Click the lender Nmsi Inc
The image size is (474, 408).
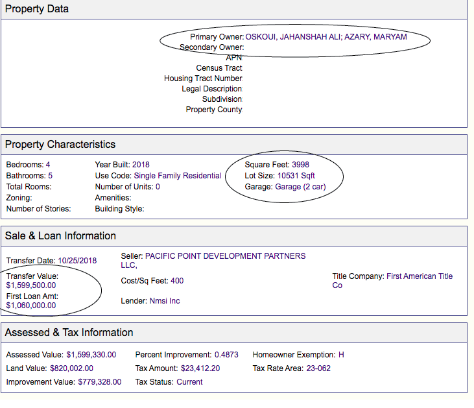pos(165,301)
